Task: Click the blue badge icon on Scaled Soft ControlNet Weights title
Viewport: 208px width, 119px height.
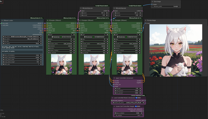Action: point(136,106)
